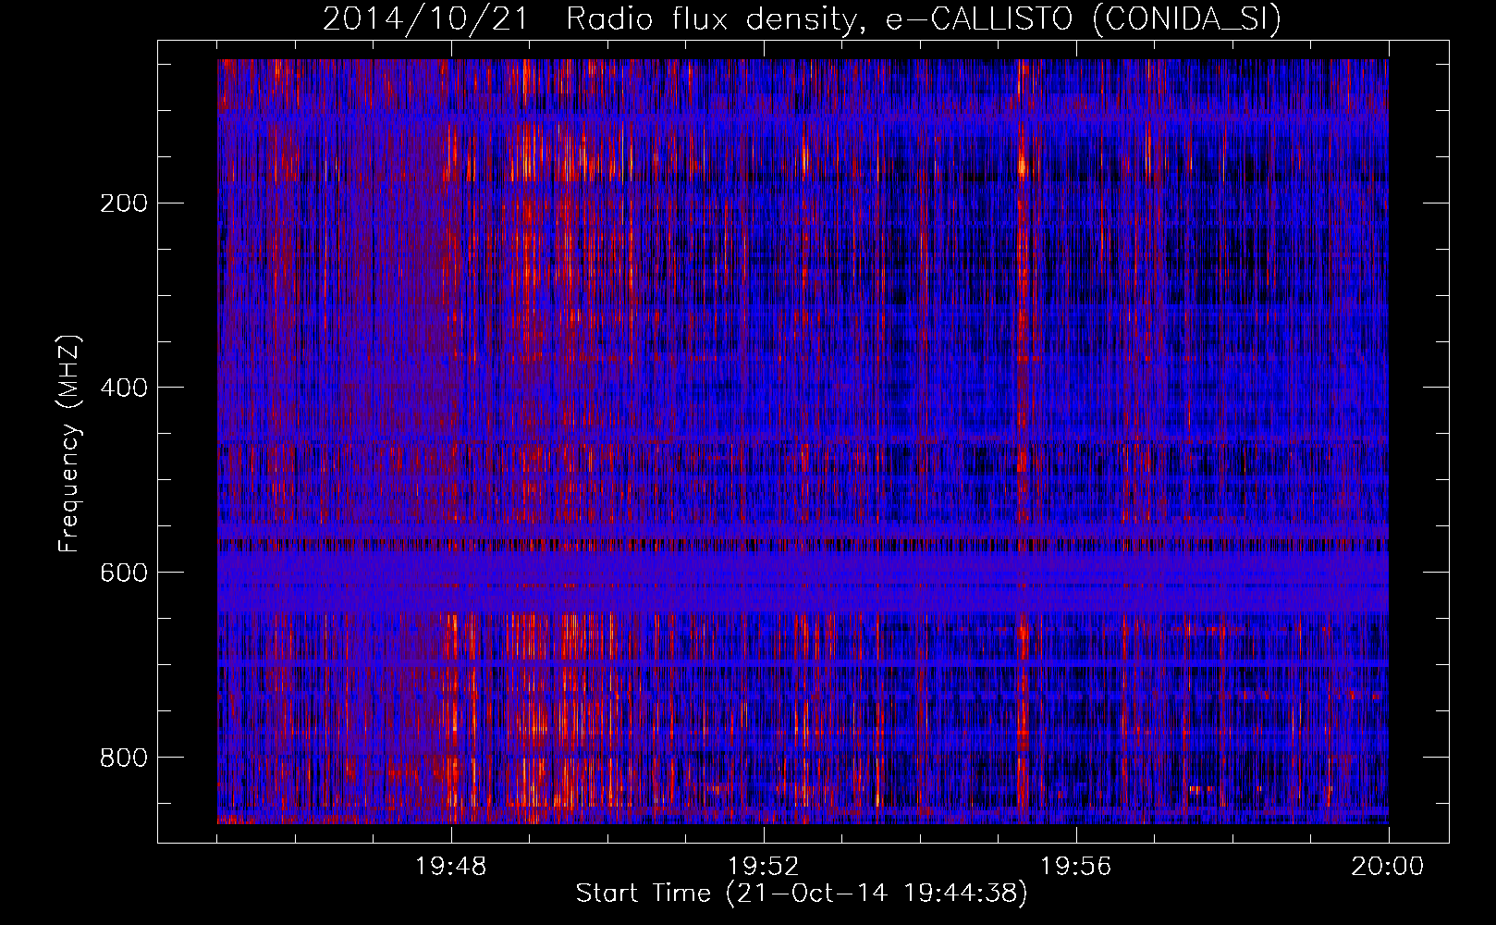Select the 19:56 time tick label
This screenshot has width=1496, height=925.
(1076, 867)
